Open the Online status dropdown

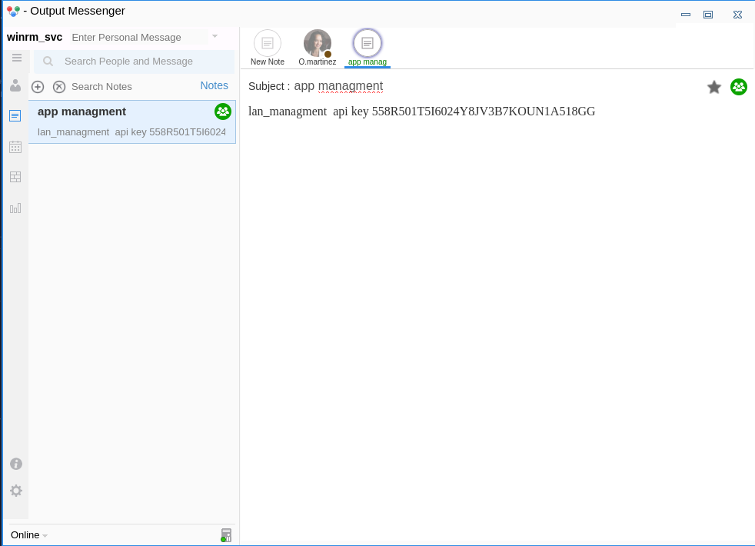29,535
